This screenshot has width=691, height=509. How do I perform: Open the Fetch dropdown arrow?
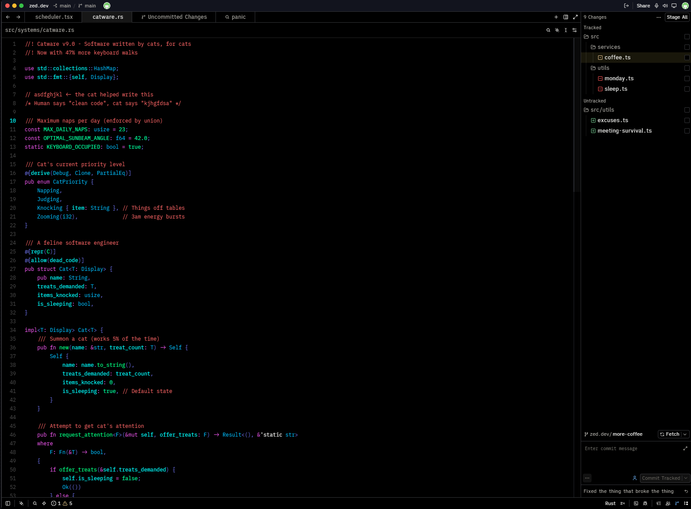pos(685,434)
